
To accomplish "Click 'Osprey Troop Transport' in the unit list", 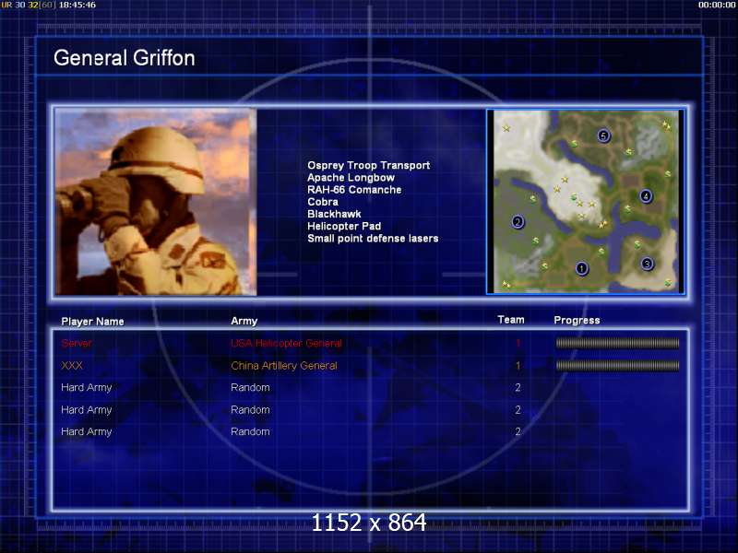I will [368, 166].
